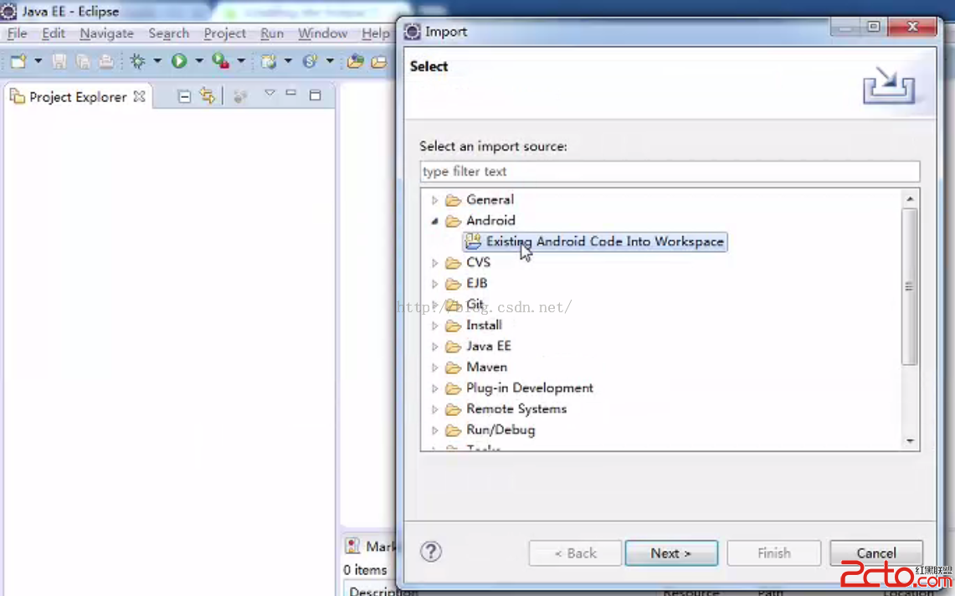Screen dimensions: 955x596
Task: Expand the EJB import category
Action: coord(435,284)
